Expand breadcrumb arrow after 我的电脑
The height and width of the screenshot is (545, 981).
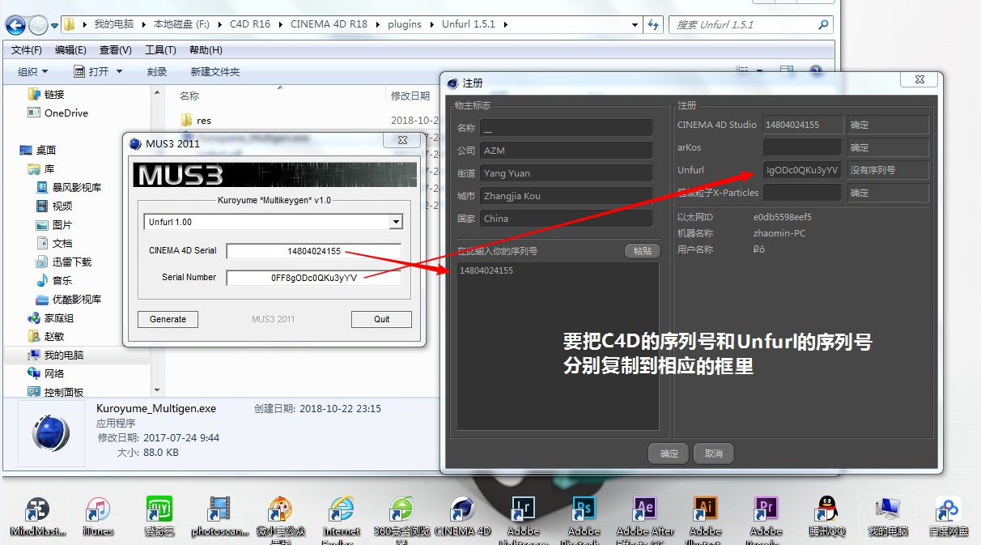click(145, 24)
